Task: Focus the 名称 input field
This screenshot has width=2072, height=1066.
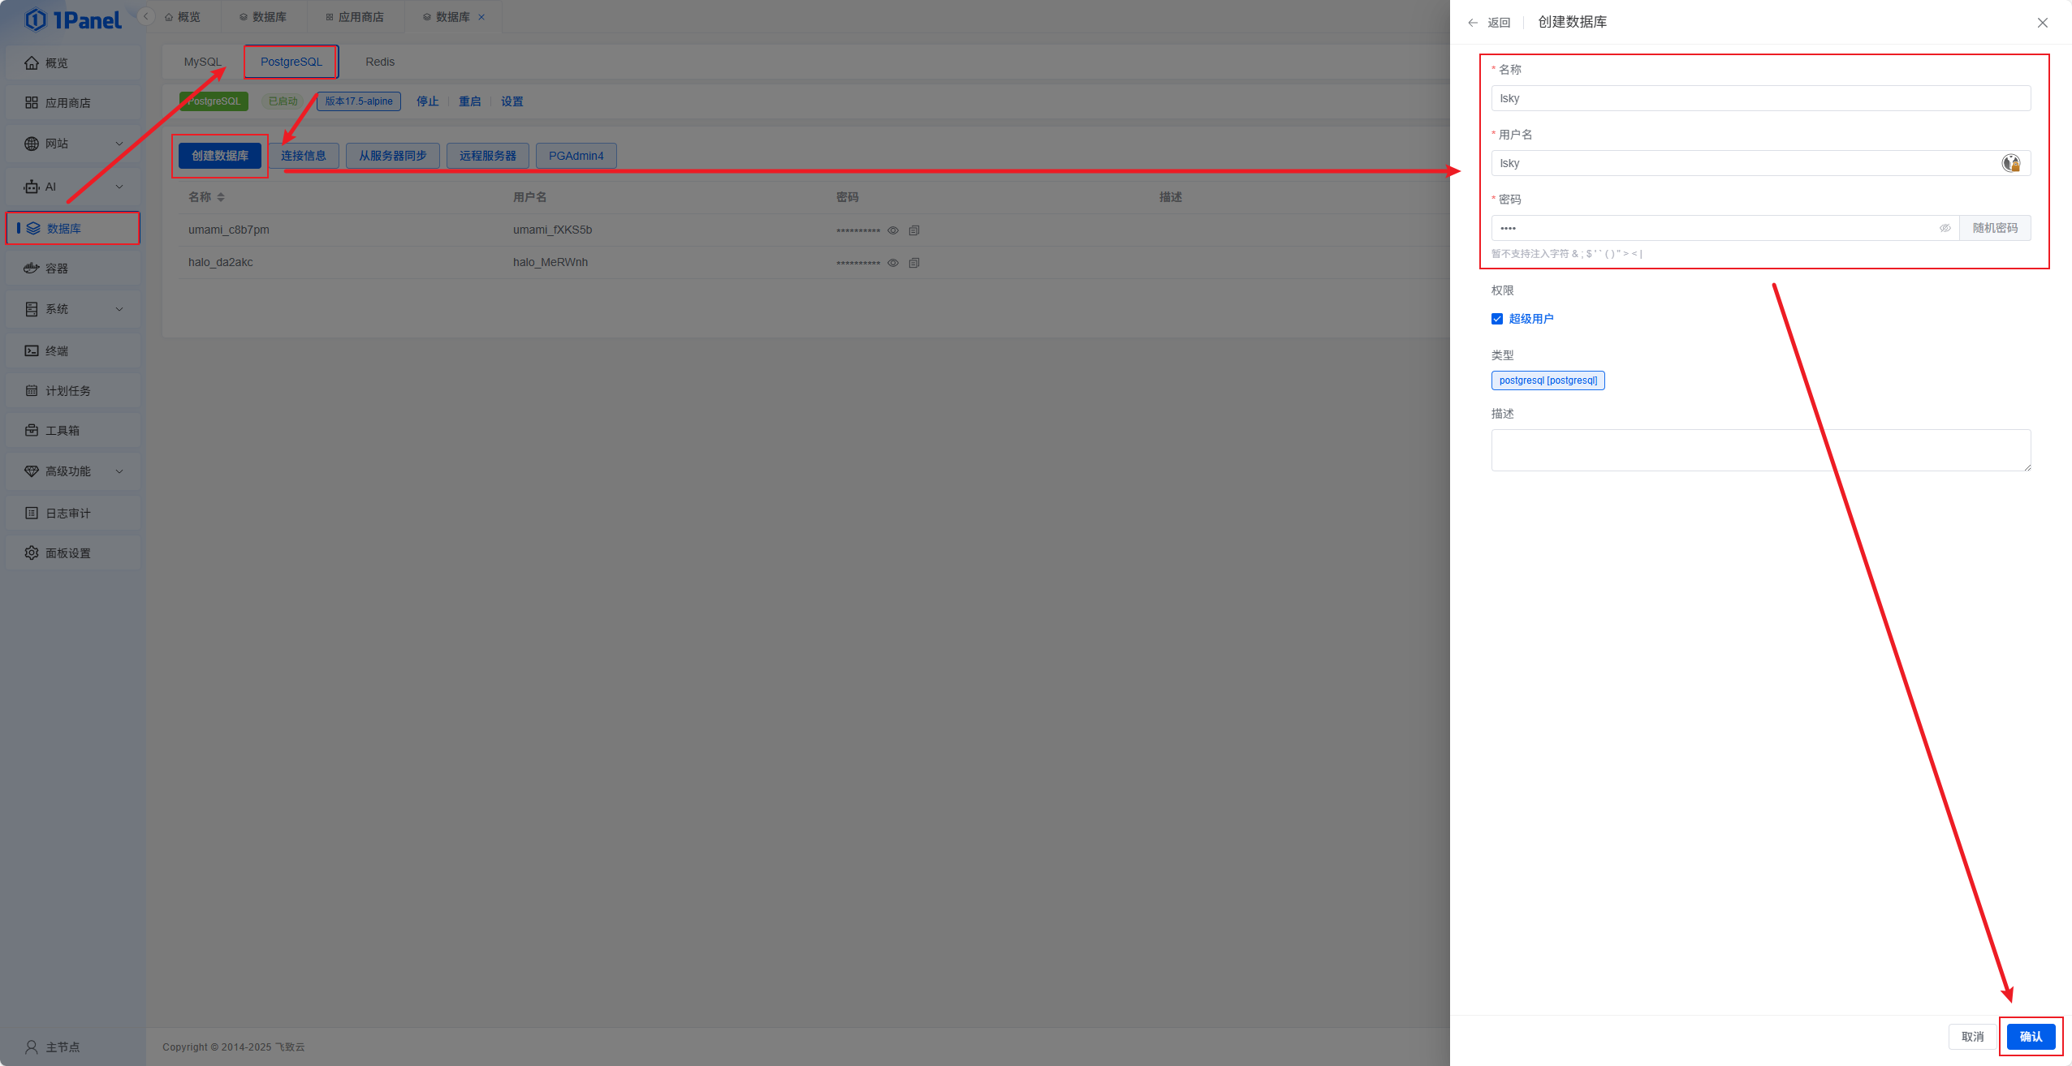Action: point(1761,98)
